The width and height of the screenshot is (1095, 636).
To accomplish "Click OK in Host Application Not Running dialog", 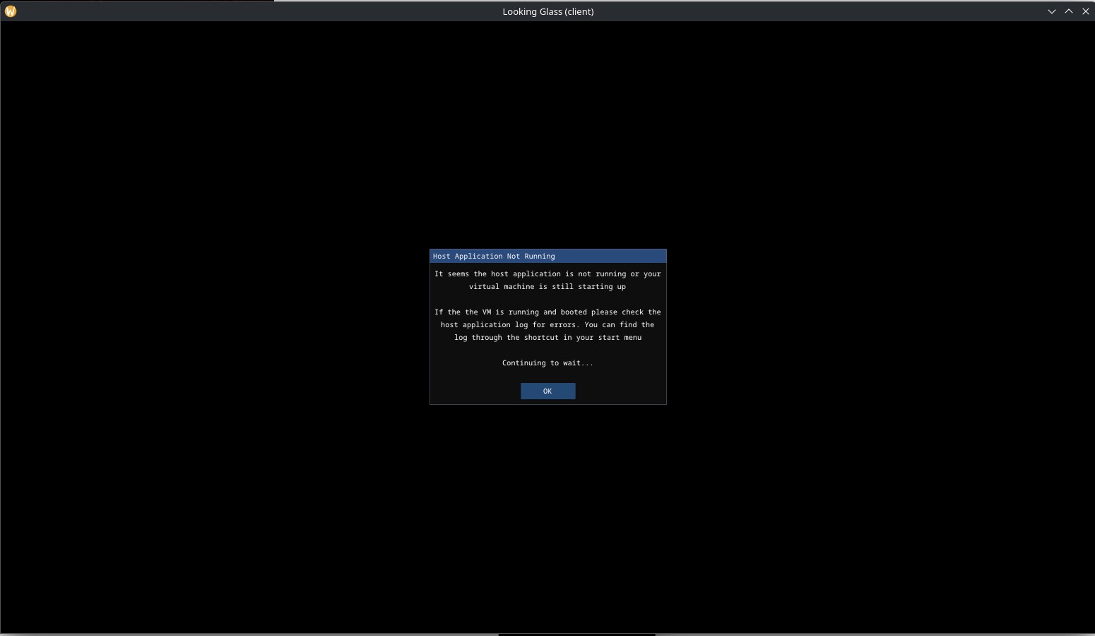I will pyautogui.click(x=547, y=391).
